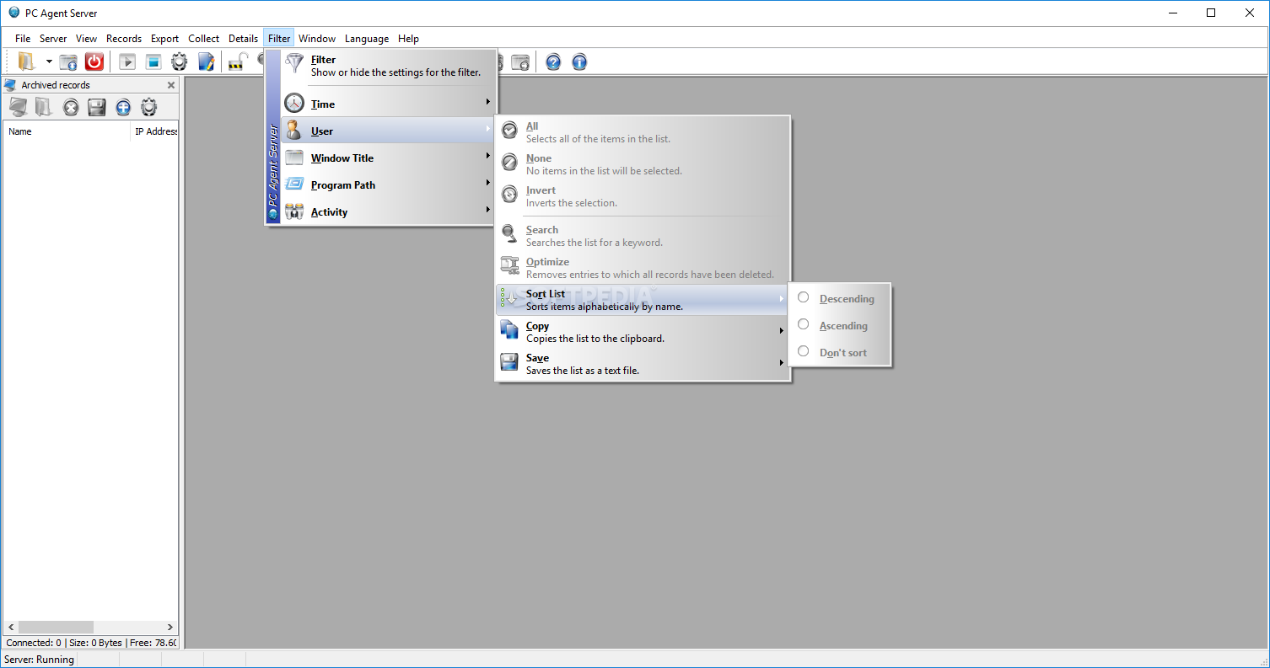The image size is (1270, 668).
Task: Click the grey folder icon in Archived records panel
Action: [x=44, y=107]
